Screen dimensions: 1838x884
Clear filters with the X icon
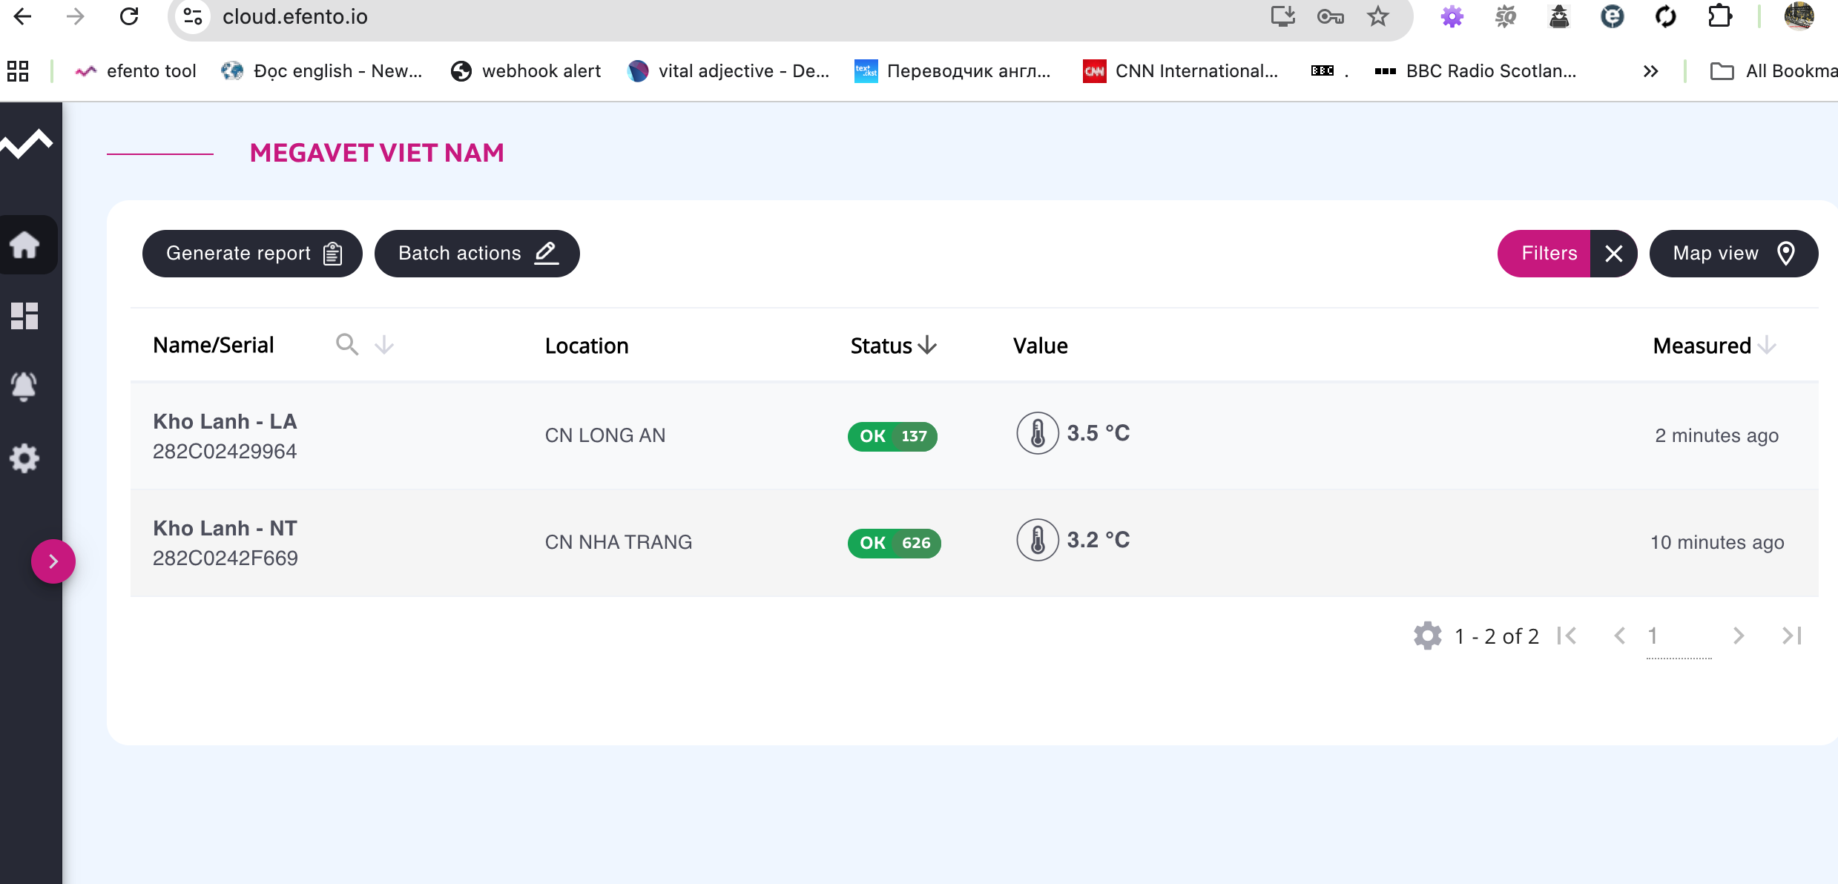point(1614,254)
